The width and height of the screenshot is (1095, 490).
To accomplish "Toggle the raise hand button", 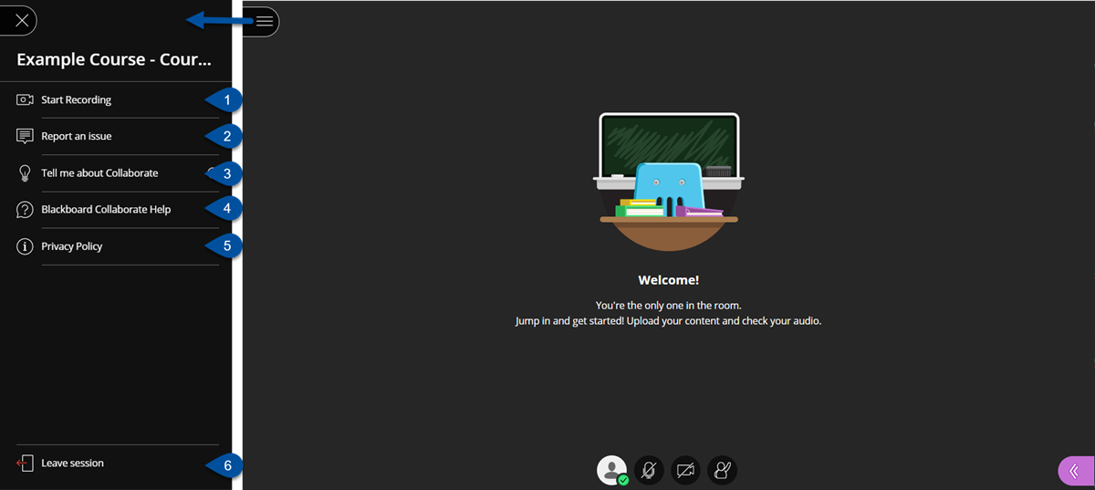I will coord(722,470).
